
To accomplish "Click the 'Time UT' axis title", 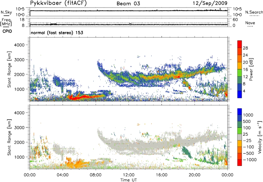I will point(129,180).
